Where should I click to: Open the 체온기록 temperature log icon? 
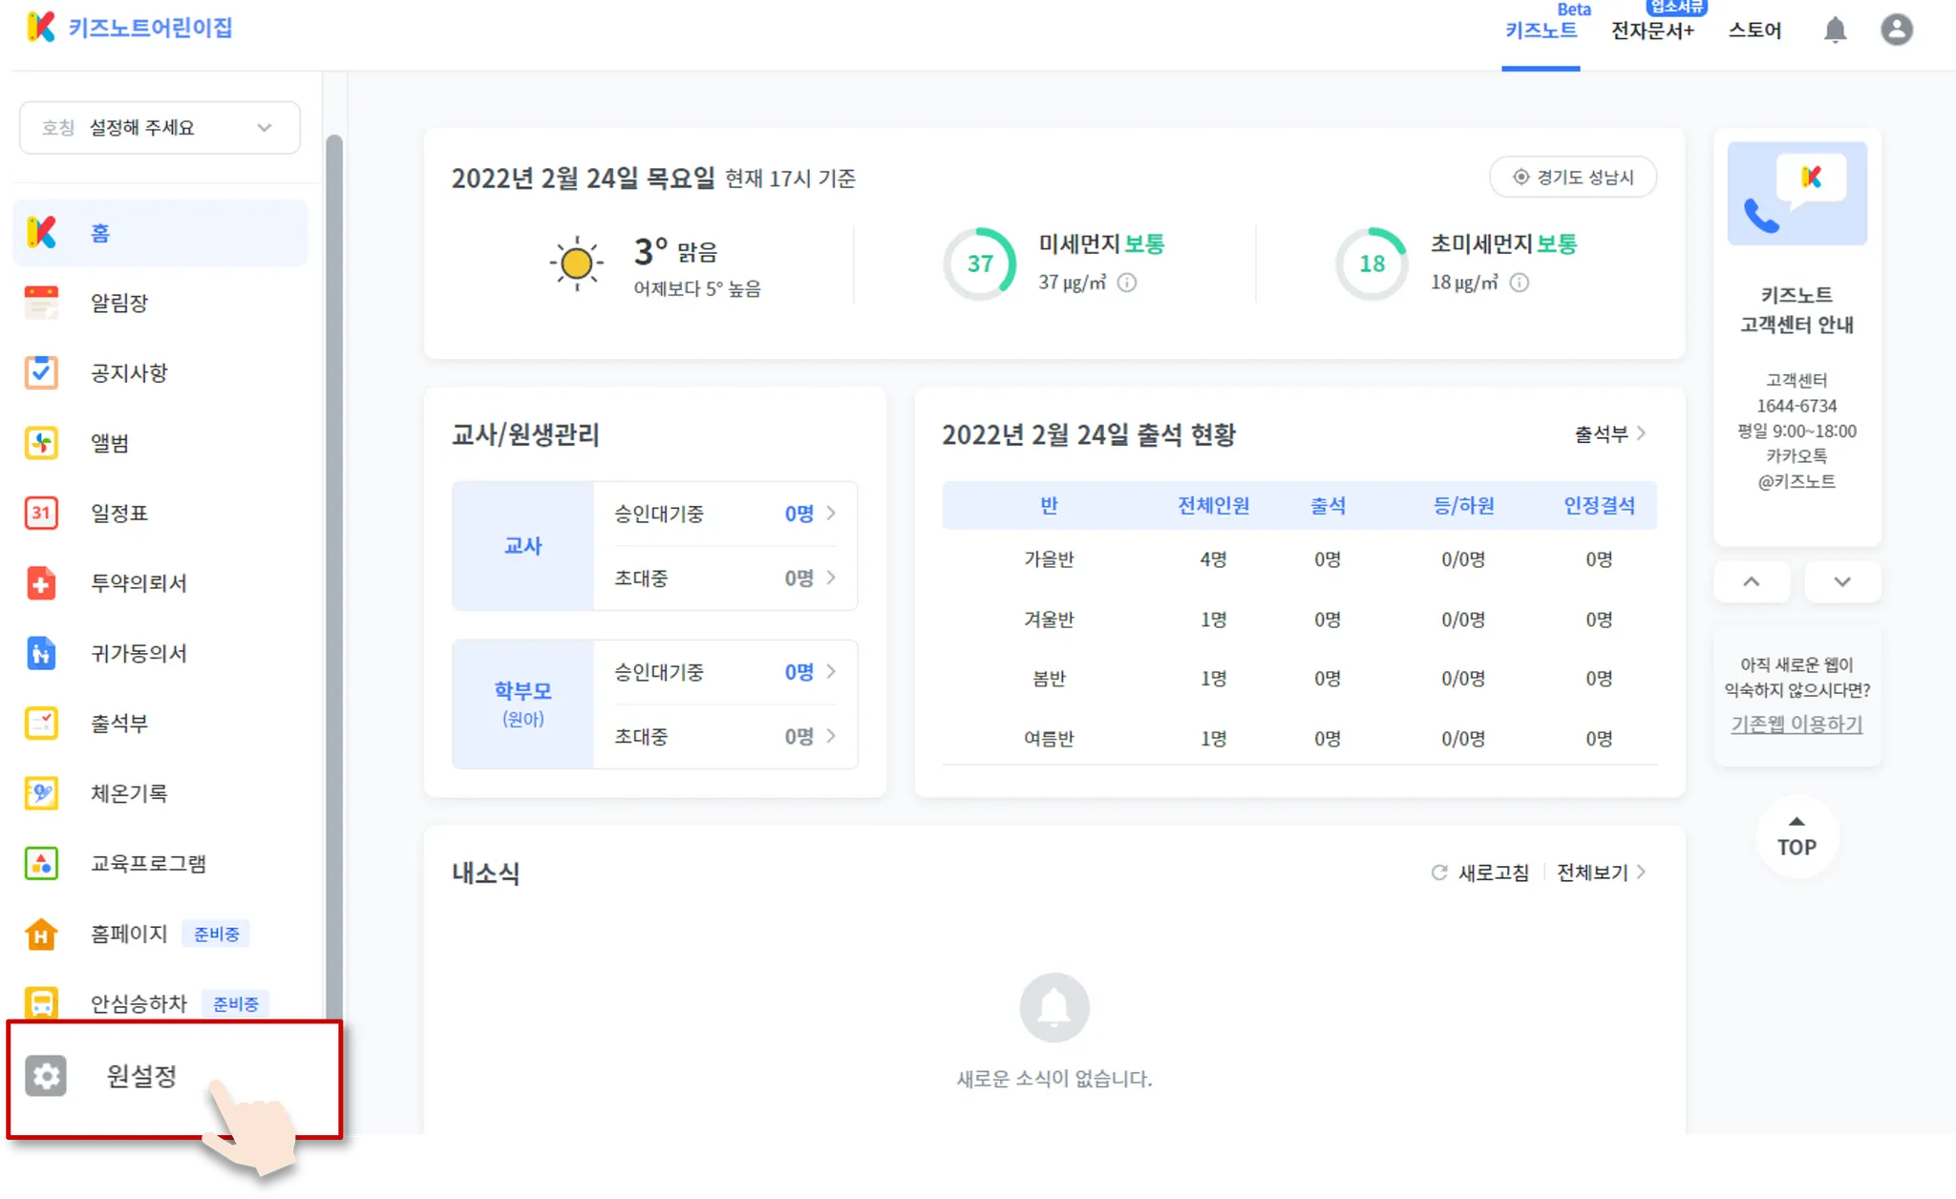tap(41, 793)
